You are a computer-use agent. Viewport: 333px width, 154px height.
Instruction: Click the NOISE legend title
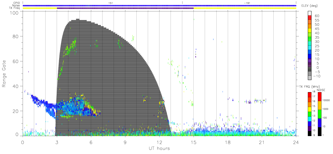point(321,90)
